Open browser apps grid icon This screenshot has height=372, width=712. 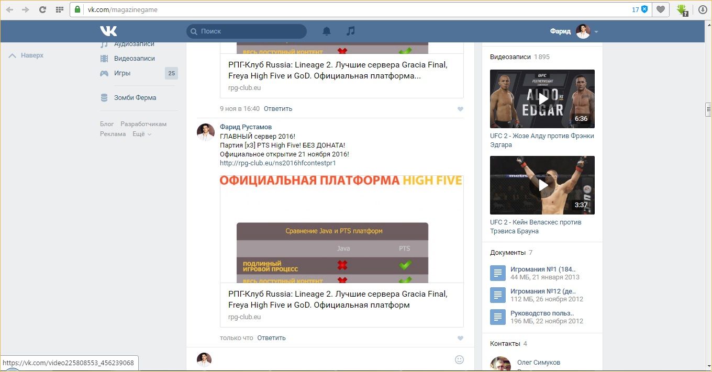[60, 9]
